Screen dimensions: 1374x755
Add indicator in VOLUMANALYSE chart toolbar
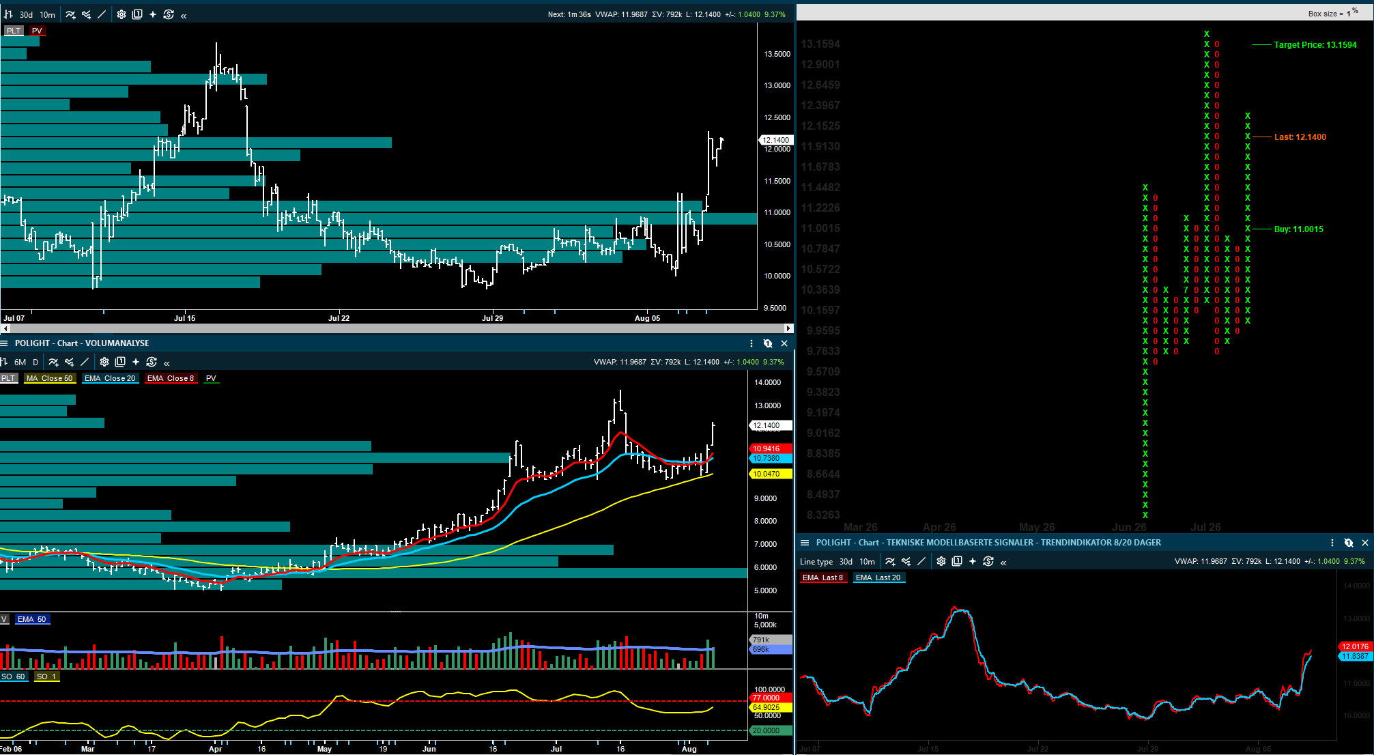pyautogui.click(x=53, y=362)
